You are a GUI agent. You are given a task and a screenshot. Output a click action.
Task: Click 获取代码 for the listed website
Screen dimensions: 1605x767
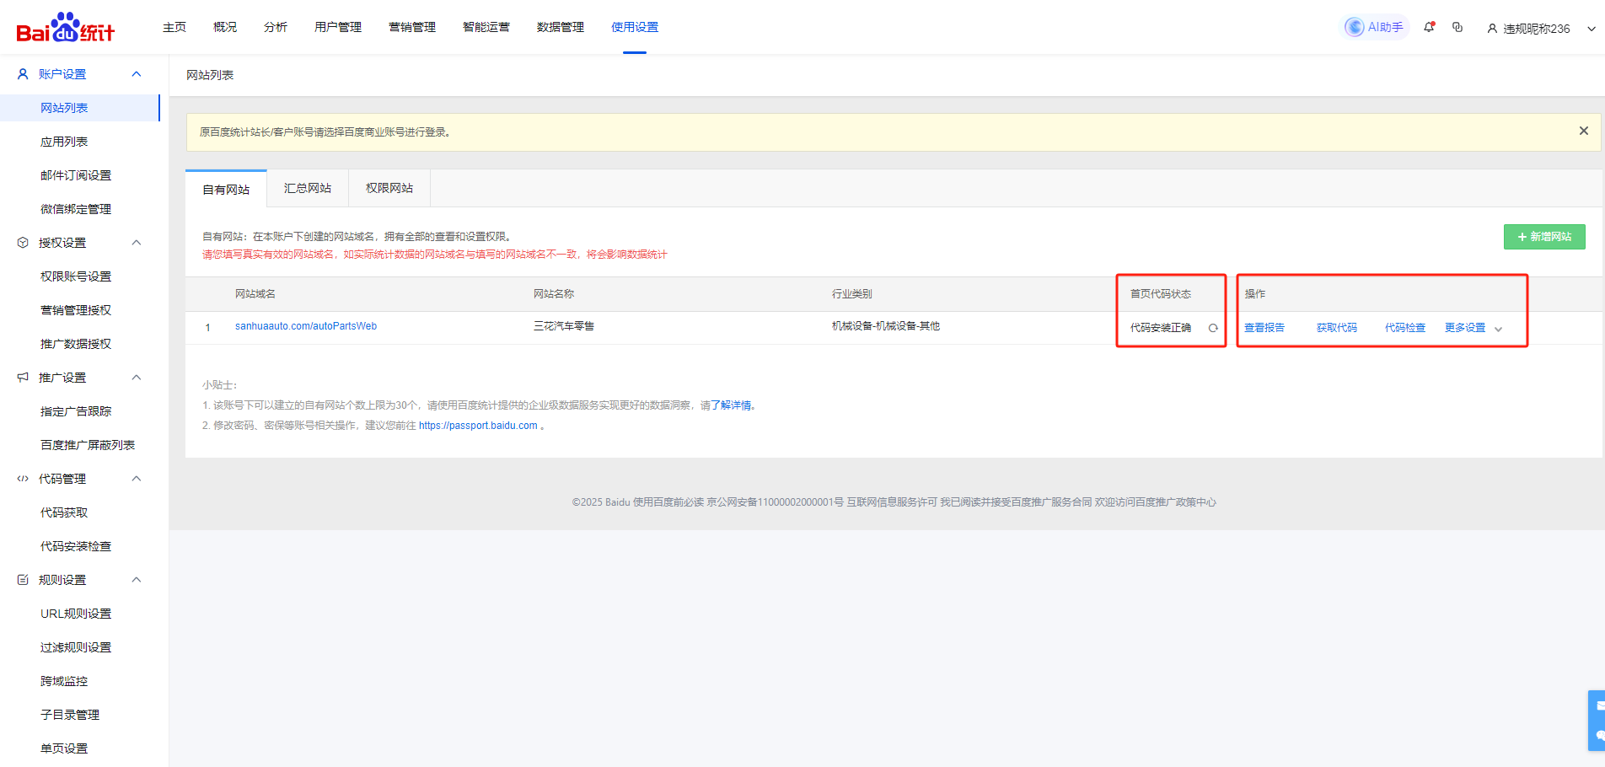tap(1336, 328)
